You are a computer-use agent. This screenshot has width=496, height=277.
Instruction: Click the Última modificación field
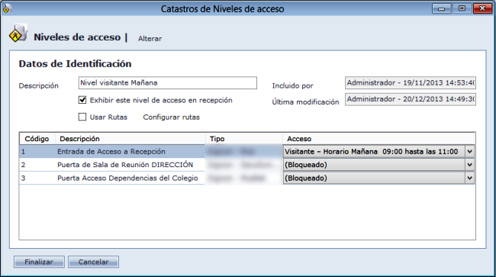[x=411, y=99]
